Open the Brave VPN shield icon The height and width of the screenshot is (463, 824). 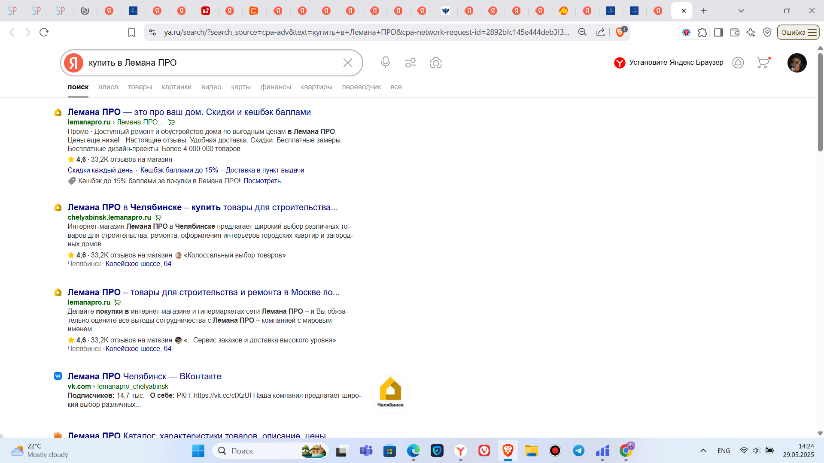click(x=767, y=32)
